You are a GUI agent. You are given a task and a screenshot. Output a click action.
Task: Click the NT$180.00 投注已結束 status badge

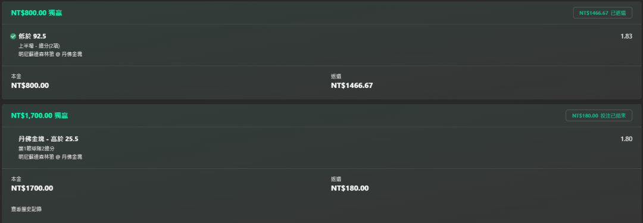point(599,115)
